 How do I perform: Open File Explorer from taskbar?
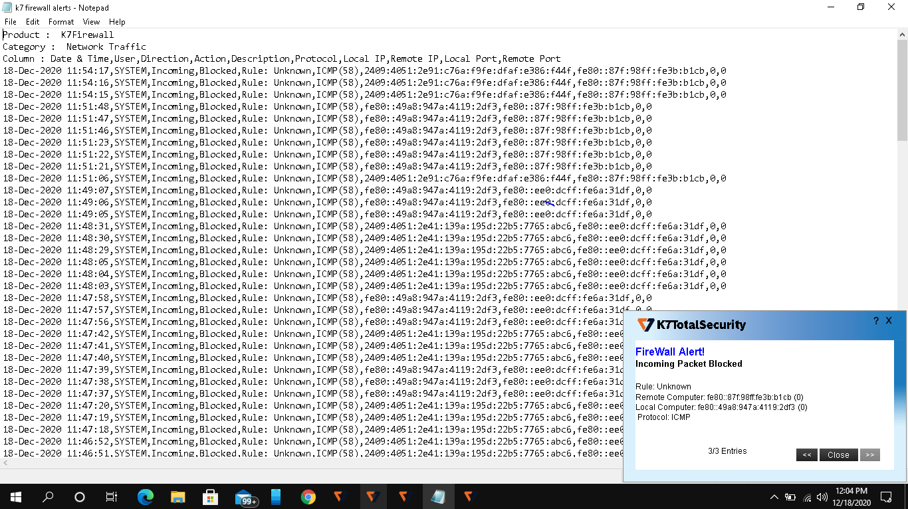[x=177, y=496]
